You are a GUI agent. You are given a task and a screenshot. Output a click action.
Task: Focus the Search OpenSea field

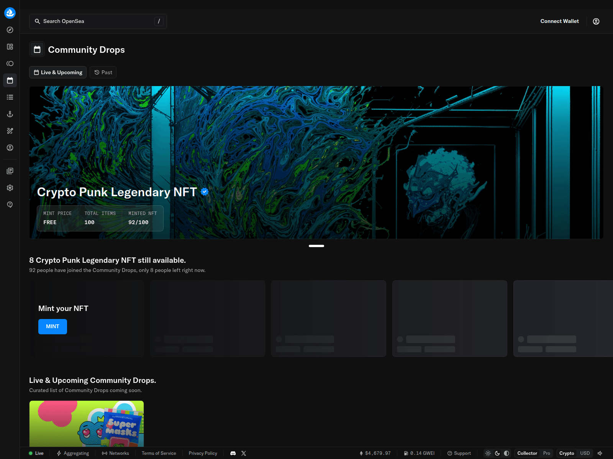[x=98, y=21]
